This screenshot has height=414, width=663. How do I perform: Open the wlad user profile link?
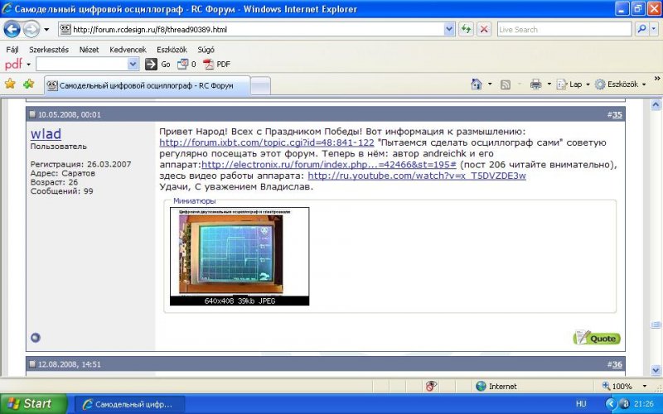[46, 134]
